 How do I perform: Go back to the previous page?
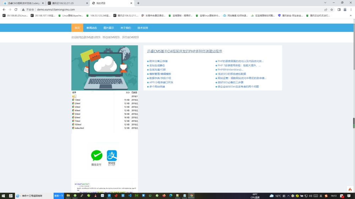4,10
